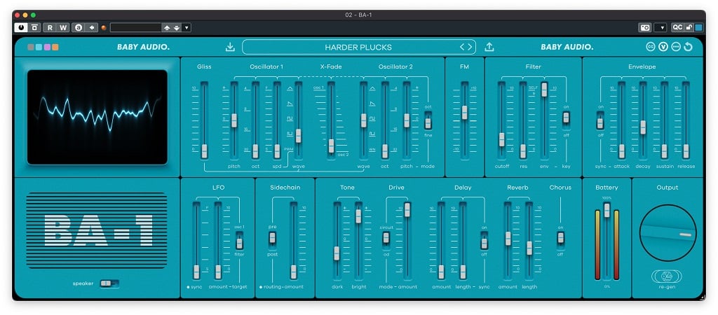Open the three-dots more options icon
The height and width of the screenshot is (315, 718).
[676, 47]
